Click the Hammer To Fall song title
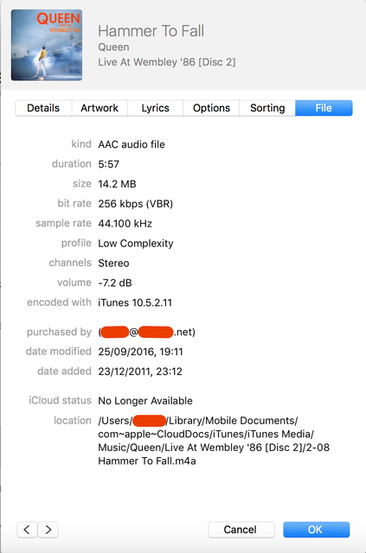This screenshot has width=366, height=553. tap(151, 31)
